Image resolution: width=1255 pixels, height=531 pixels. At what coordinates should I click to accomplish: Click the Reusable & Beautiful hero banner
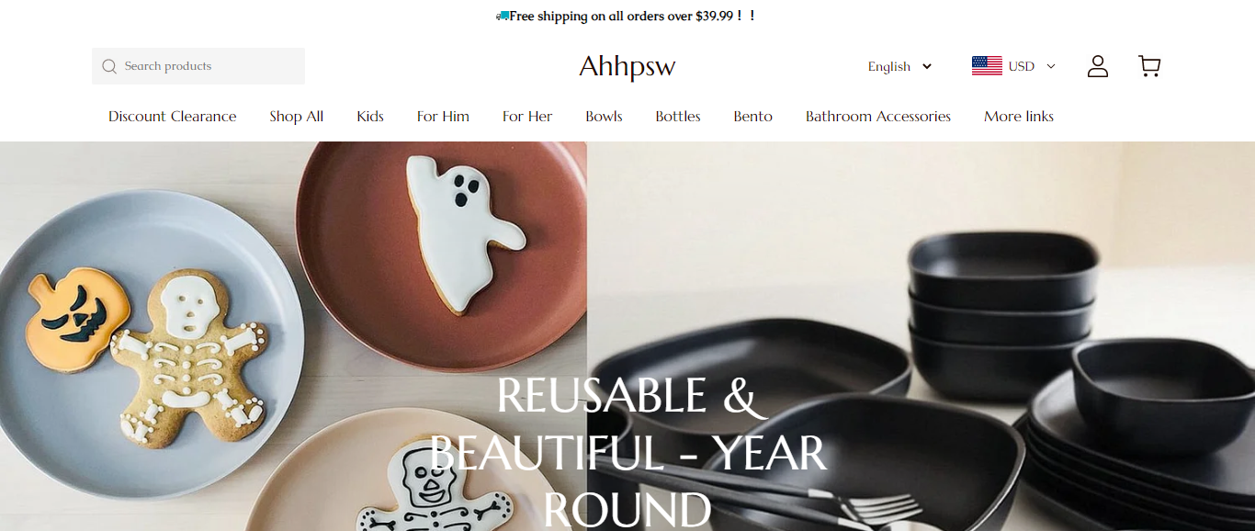point(627,336)
